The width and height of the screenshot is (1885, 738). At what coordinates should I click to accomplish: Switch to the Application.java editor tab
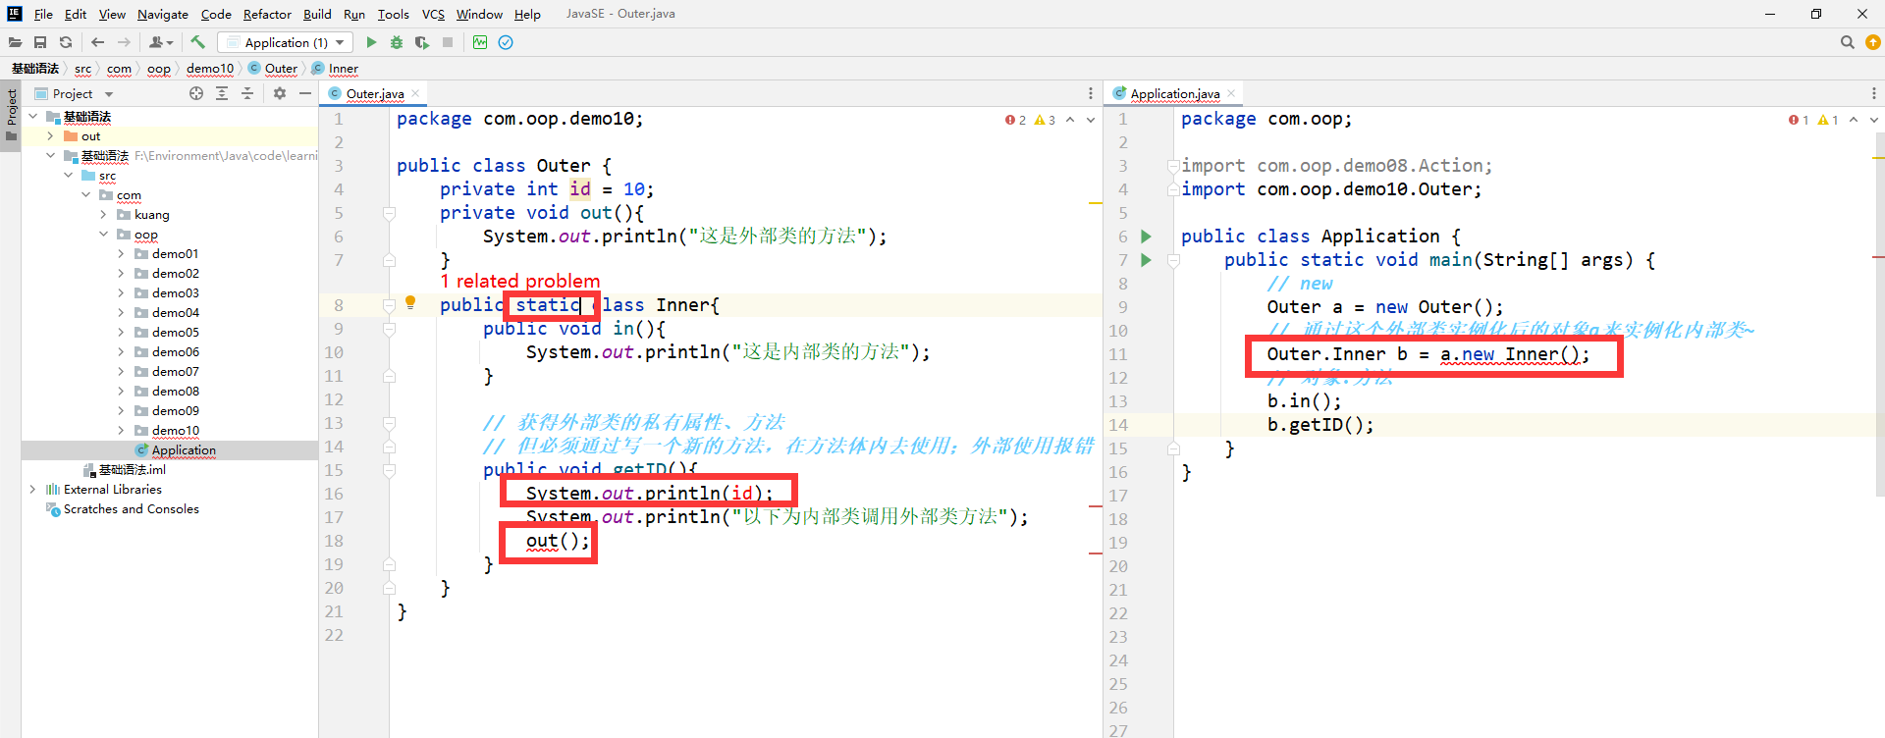point(1174,94)
